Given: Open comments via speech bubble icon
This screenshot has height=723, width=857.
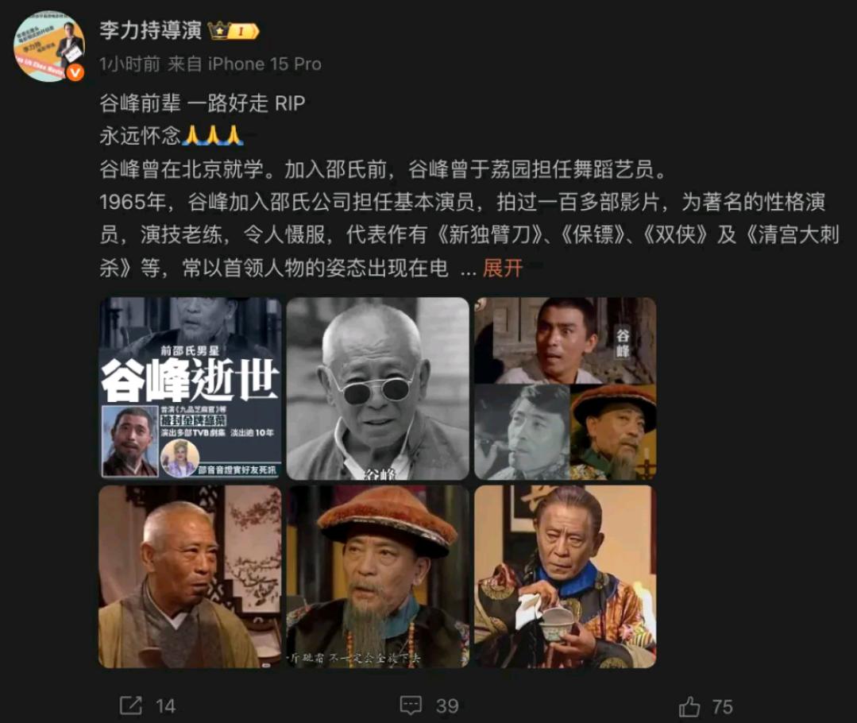Looking at the screenshot, I should 411,706.
